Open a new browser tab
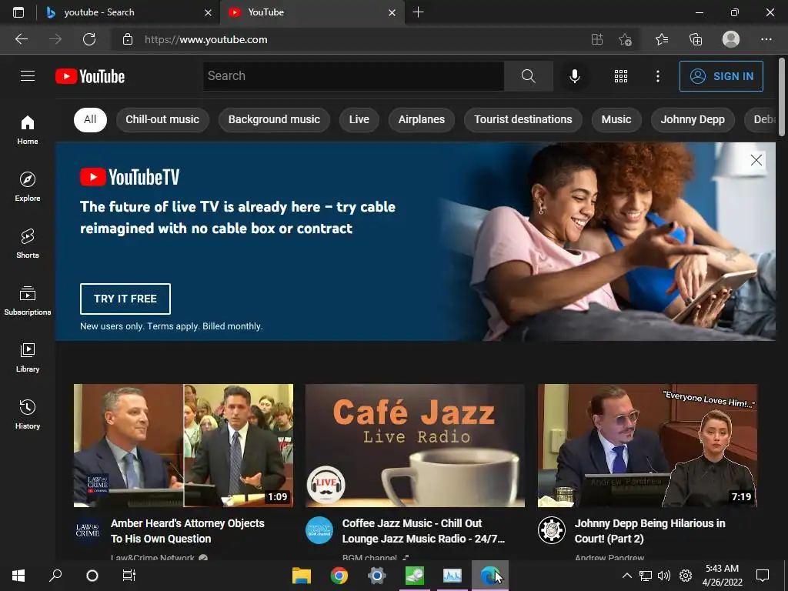 pyautogui.click(x=418, y=12)
